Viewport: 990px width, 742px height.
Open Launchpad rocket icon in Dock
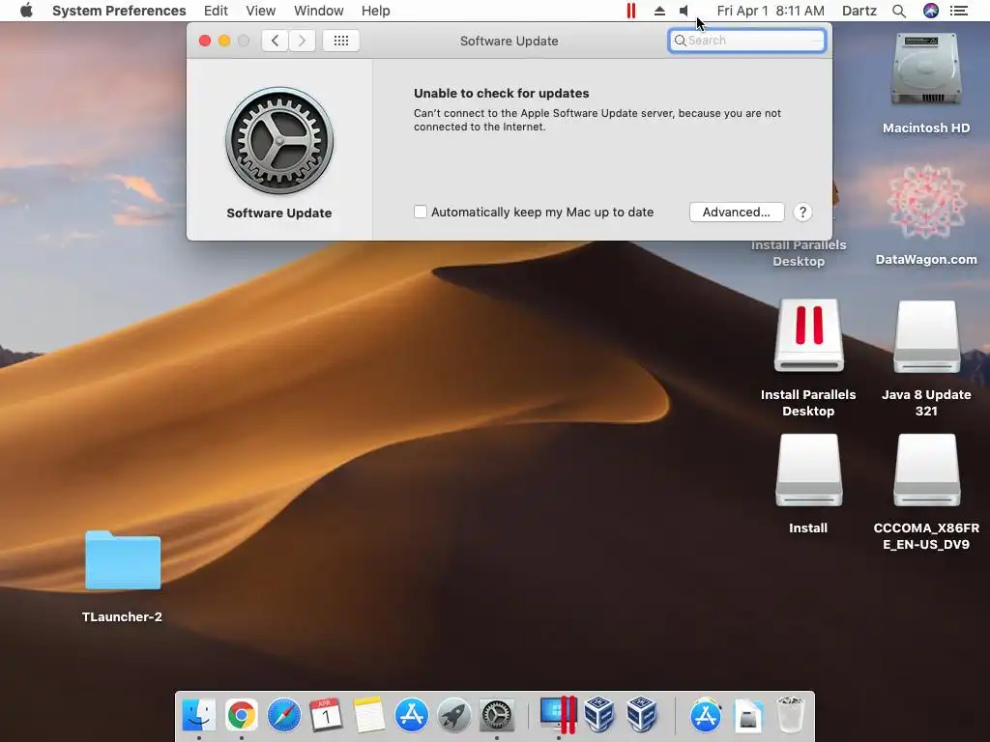pyautogui.click(x=453, y=716)
